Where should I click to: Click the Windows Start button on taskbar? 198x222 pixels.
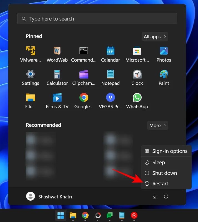point(61,215)
